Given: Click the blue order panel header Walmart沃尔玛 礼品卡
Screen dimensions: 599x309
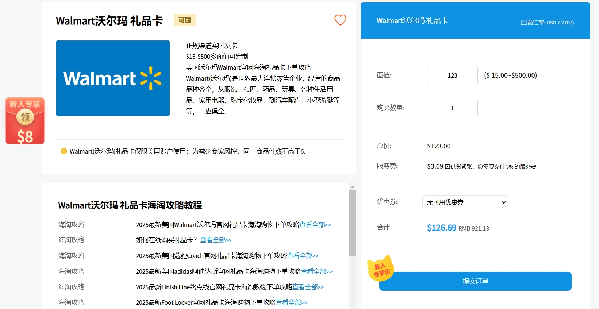Looking at the screenshot, I should [x=412, y=21].
